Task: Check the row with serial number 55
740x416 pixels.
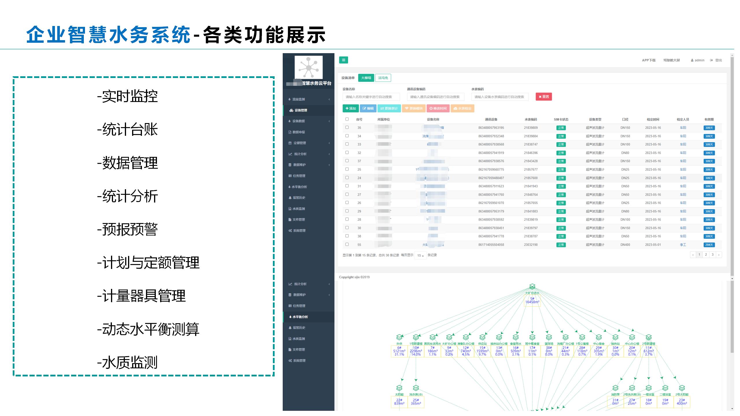Action: point(347,244)
